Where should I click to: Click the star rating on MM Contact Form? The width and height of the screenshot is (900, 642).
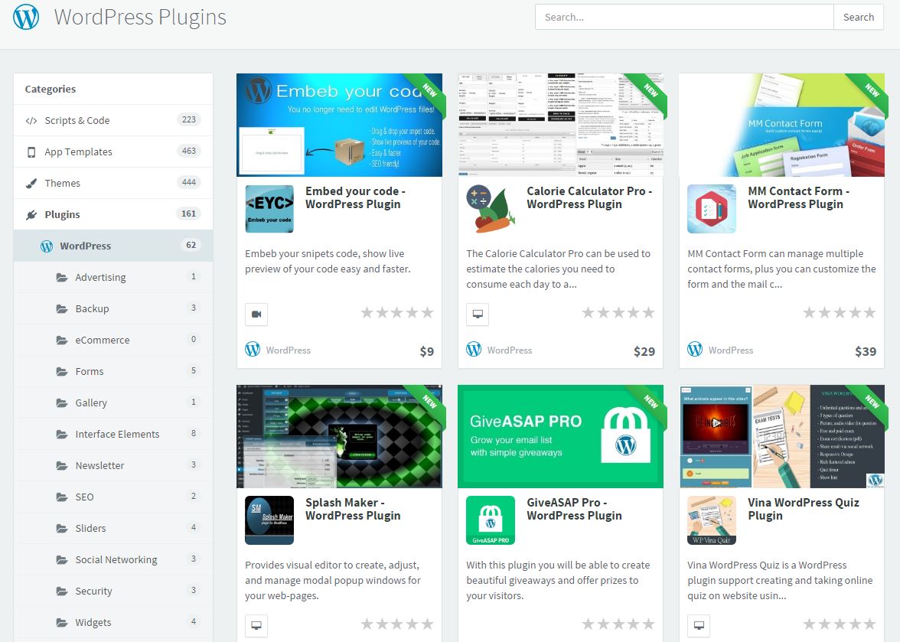click(x=839, y=313)
